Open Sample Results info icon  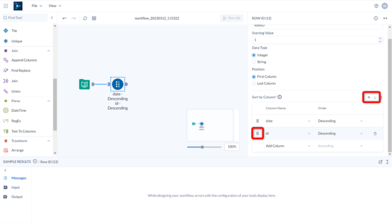pyautogui.click(x=35, y=162)
